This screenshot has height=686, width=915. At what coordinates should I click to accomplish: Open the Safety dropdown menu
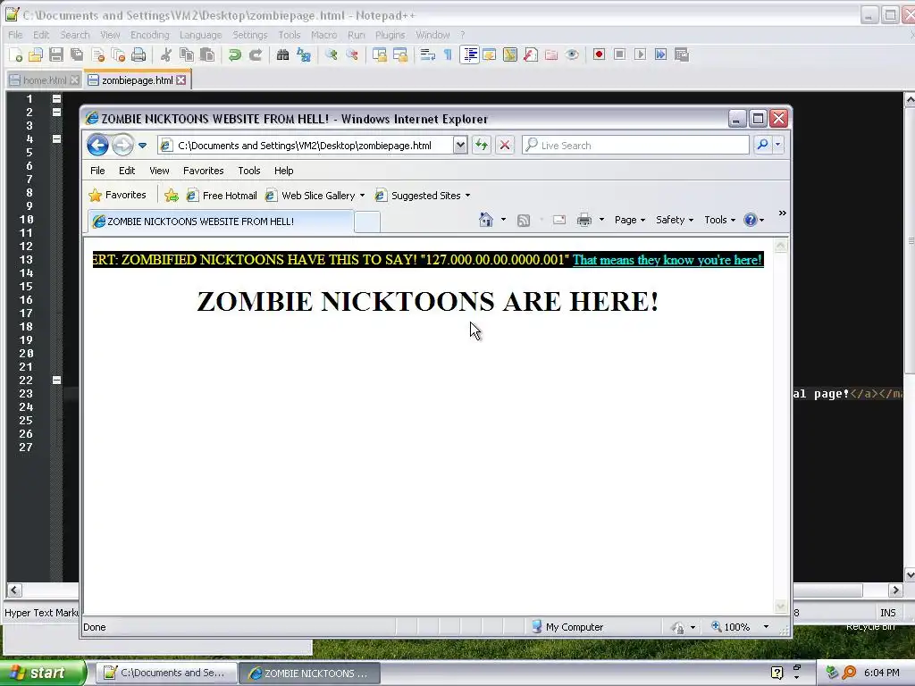pos(674,220)
